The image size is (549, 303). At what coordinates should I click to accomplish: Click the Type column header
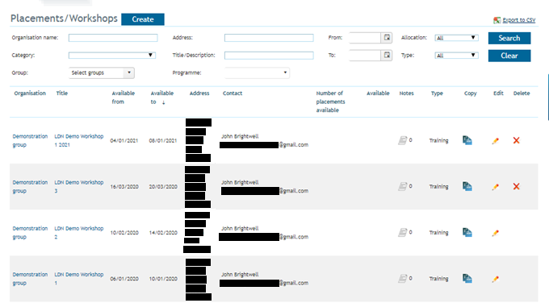point(437,93)
